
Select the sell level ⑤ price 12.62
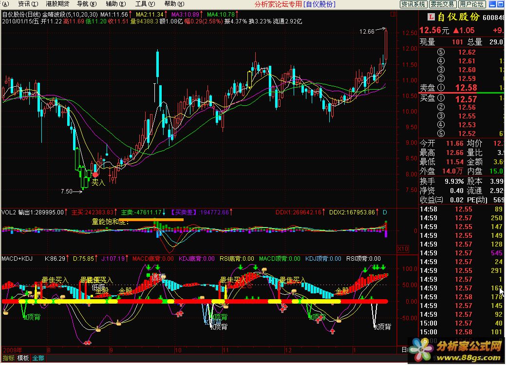467,52
